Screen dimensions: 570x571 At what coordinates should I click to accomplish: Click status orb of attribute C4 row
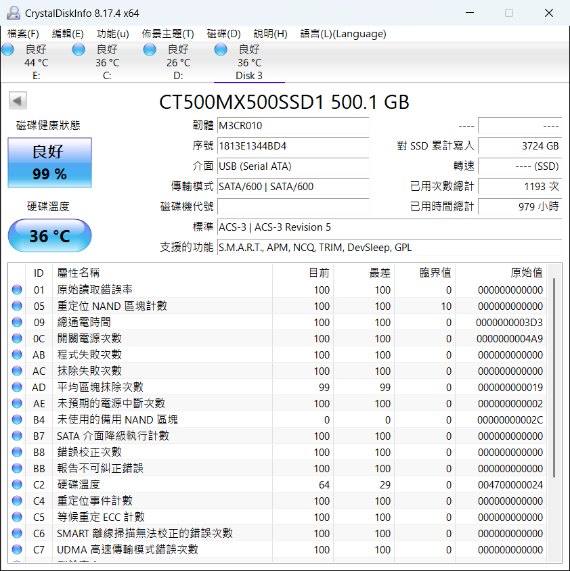pyautogui.click(x=17, y=501)
